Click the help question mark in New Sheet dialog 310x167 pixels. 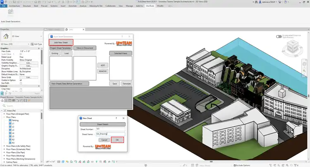coord(116,118)
